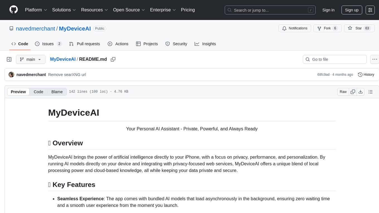Image resolution: width=379 pixels, height=213 pixels.
Task: Click the Sign in link
Action: (x=328, y=10)
